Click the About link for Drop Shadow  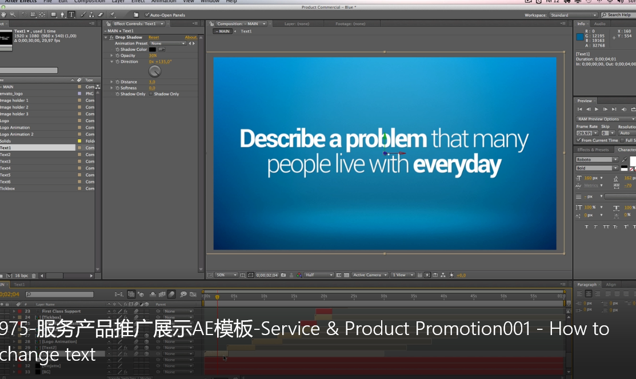[x=191, y=37]
